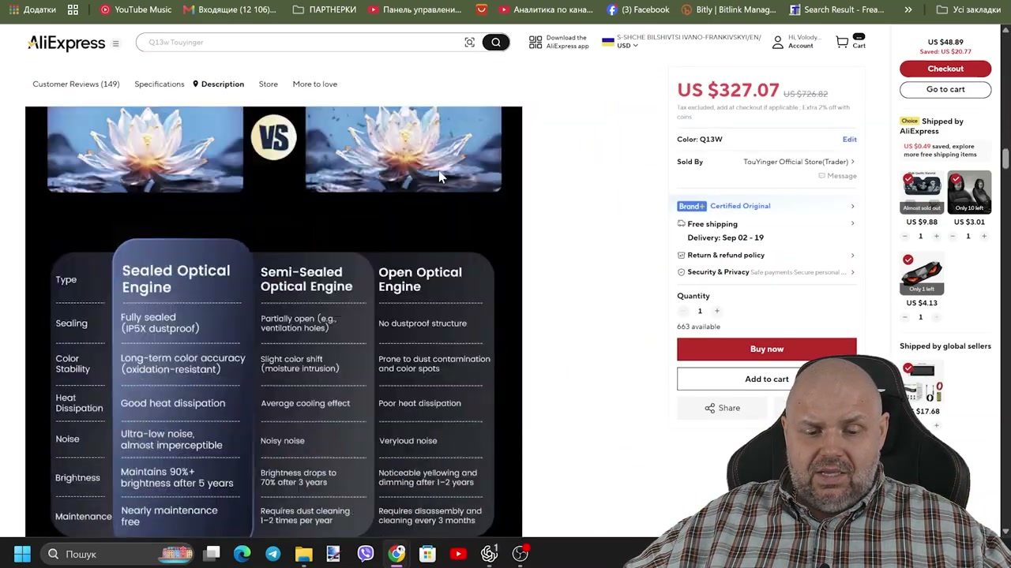
Task: Uncheck the US $17.68 cart item
Action: point(908,368)
